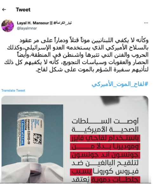Click the Janssen vaccine vial photo
Image resolution: width=153 pixels, height=184 pixels.
32,143
